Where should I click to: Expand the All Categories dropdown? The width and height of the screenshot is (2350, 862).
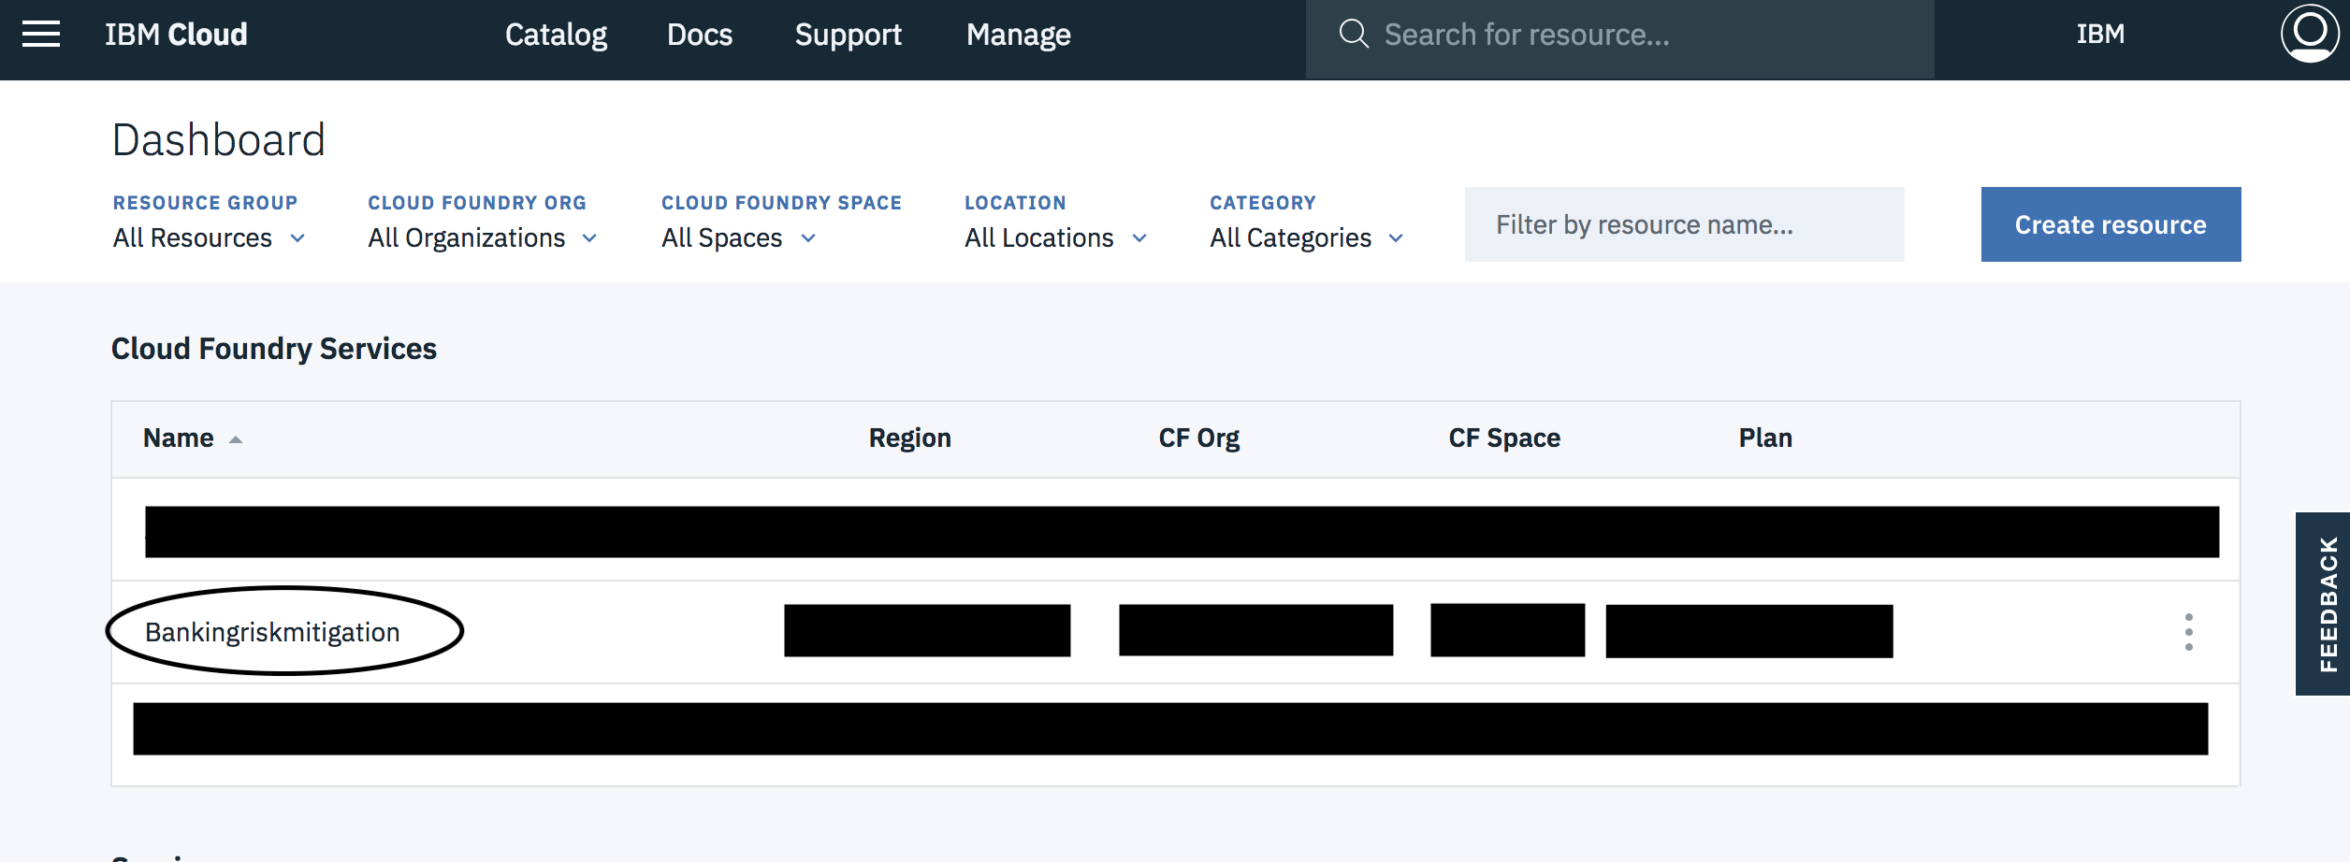[1306, 237]
